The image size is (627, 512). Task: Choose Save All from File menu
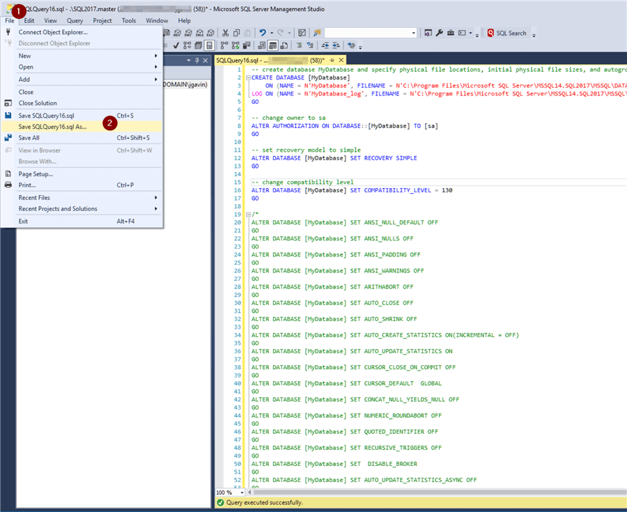(82, 138)
